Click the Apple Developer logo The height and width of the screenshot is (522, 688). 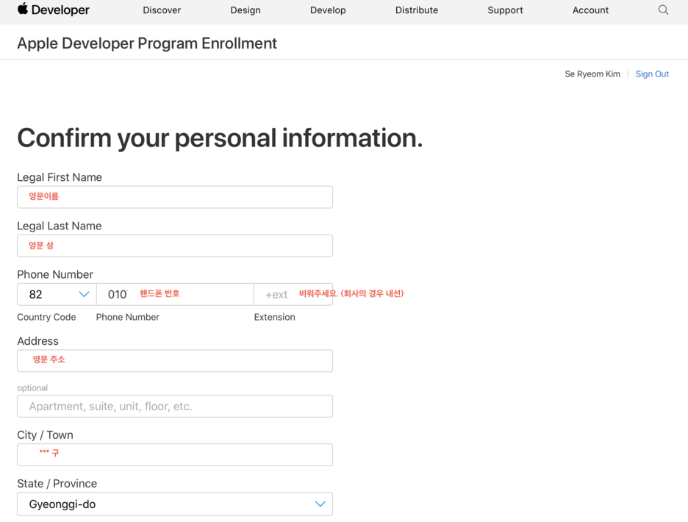tap(53, 10)
